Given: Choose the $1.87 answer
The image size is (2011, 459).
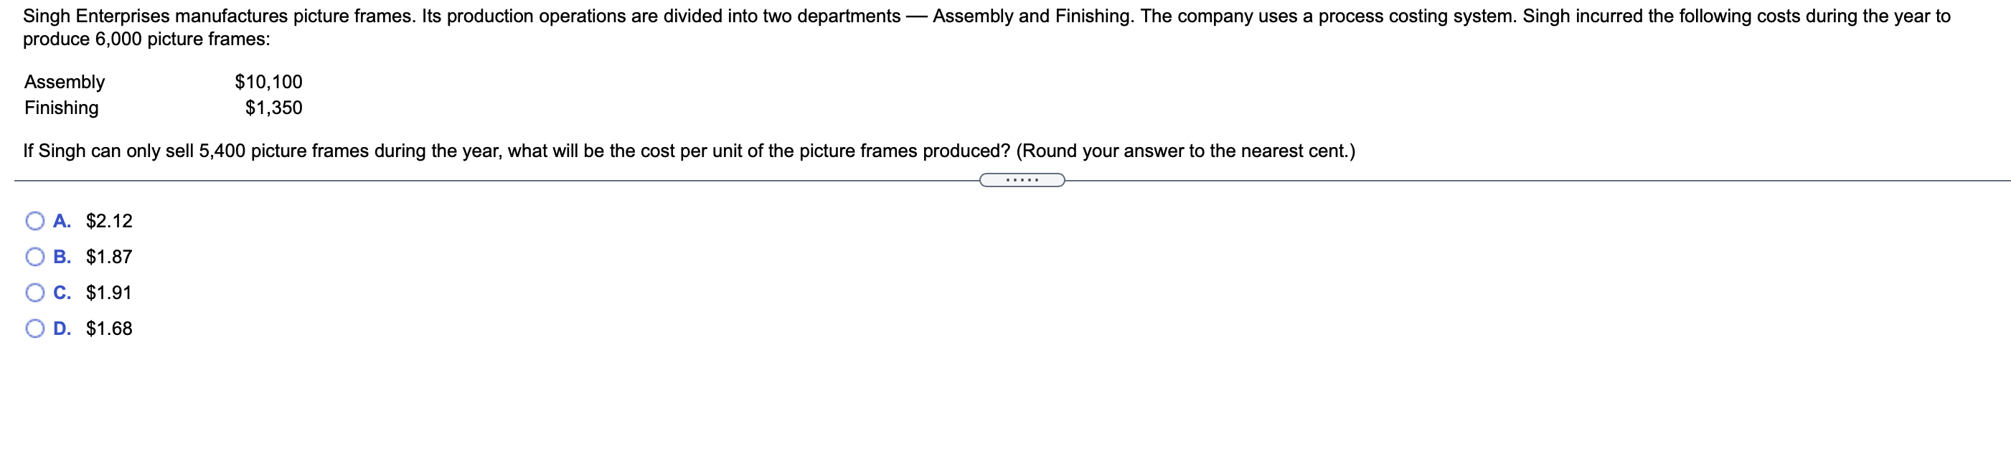Looking at the screenshot, I should point(109,257).
